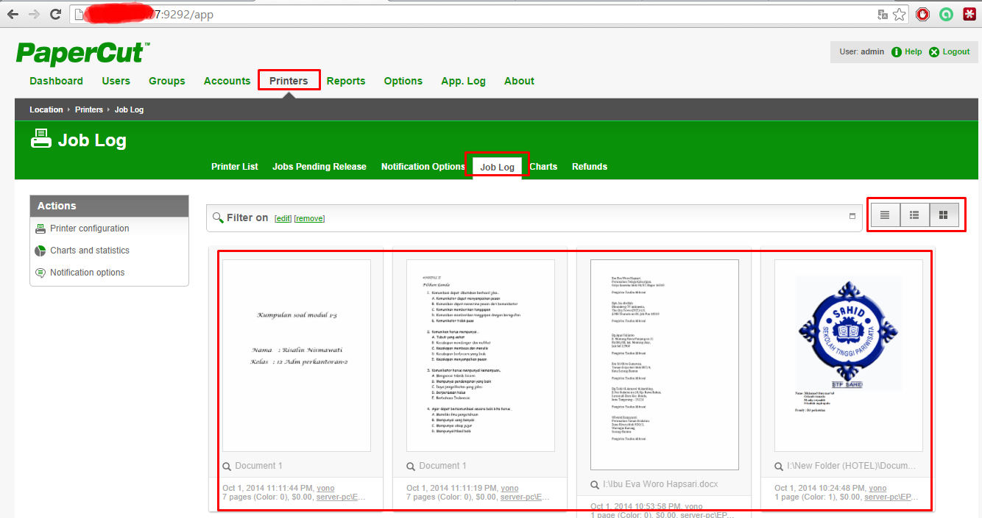Open charts and statistics via the pie icon
982x518 pixels.
tap(40, 251)
